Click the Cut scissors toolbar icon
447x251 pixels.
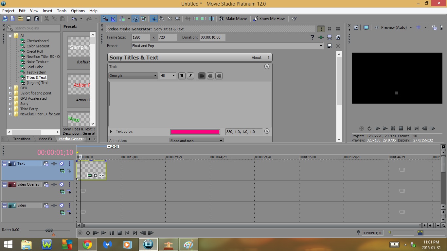46,19
